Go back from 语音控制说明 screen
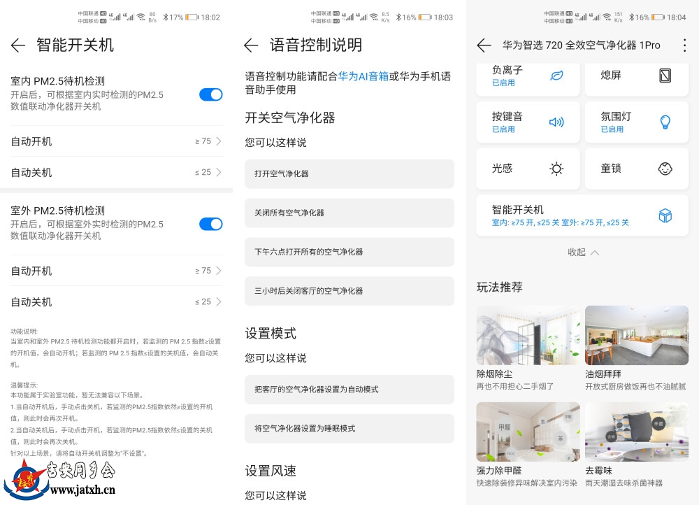Viewport: 699px width, 505px height. [x=251, y=45]
